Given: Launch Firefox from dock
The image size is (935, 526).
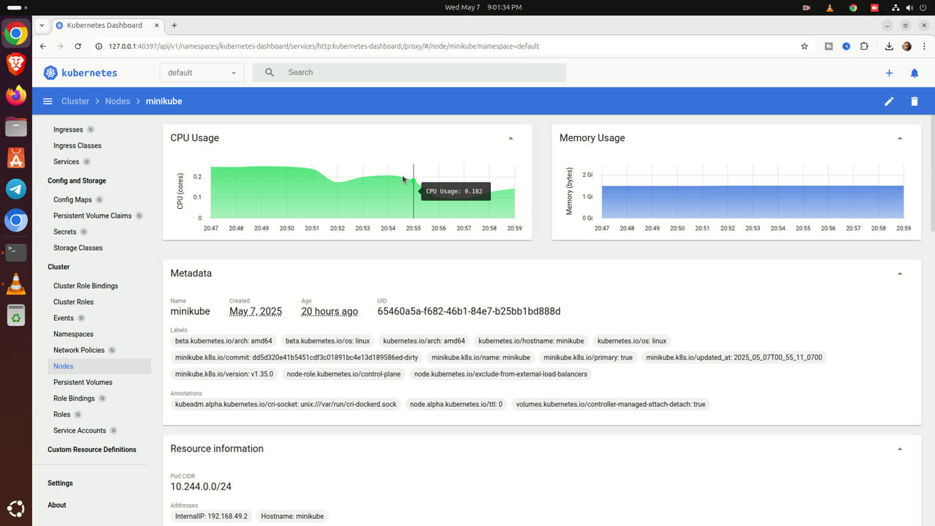Looking at the screenshot, I should click(x=16, y=95).
